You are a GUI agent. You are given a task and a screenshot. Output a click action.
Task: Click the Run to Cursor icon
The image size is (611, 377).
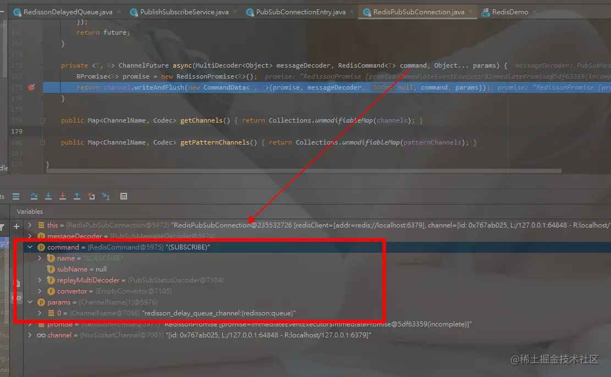pyautogui.click(x=106, y=196)
